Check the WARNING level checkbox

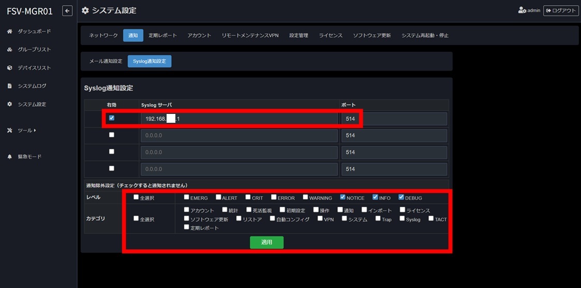[x=305, y=197]
